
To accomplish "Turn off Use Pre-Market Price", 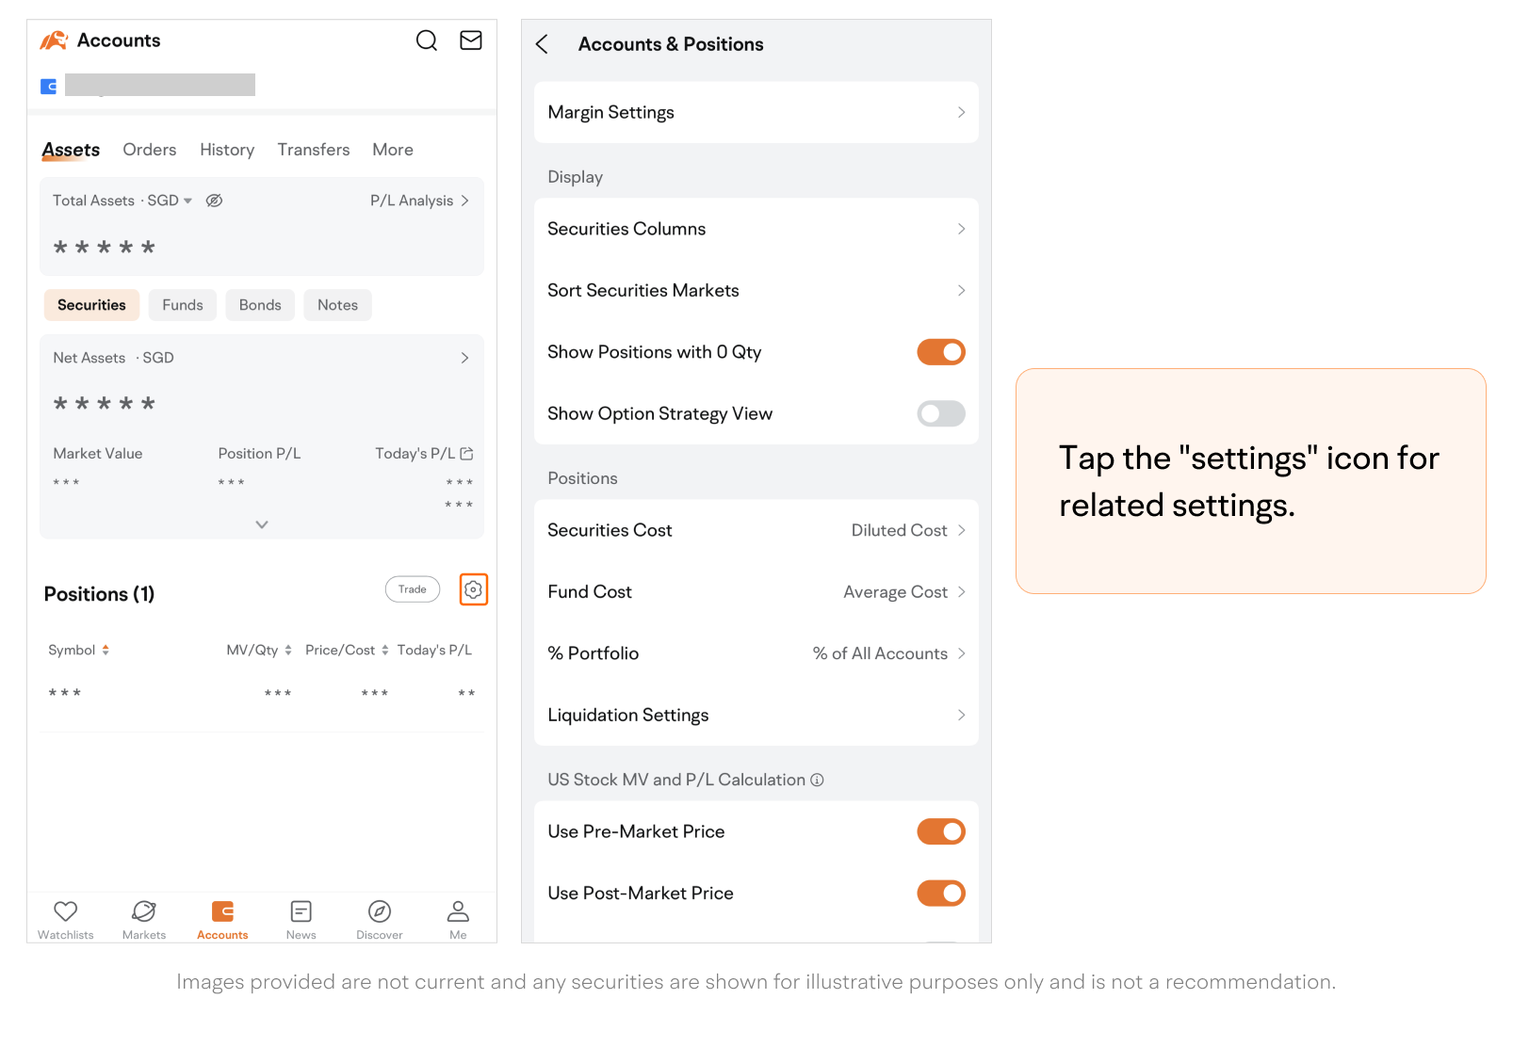I will [x=940, y=831].
